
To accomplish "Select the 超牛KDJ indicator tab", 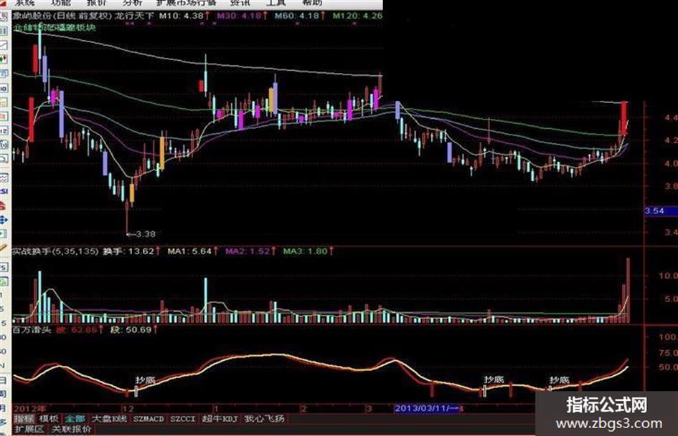I will pos(220,419).
